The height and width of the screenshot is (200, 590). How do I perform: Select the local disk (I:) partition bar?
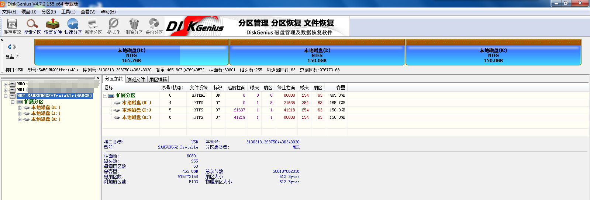317,55
